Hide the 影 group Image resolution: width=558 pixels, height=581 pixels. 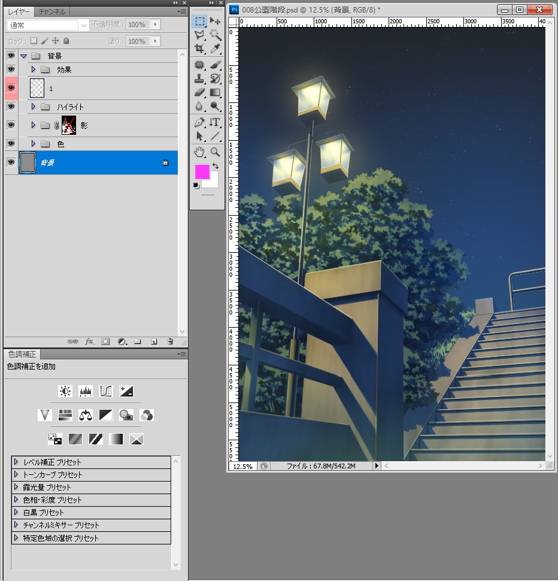coord(11,125)
